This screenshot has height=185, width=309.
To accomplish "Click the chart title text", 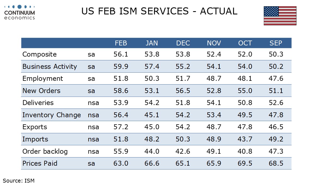I will tap(159, 11).
